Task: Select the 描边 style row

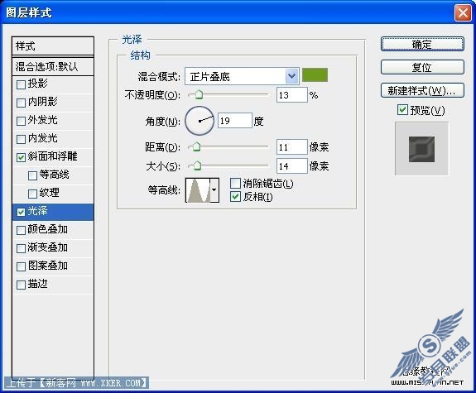Action: [53, 285]
